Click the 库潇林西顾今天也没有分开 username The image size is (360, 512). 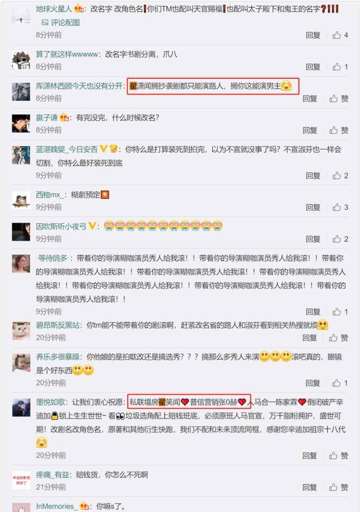click(79, 86)
